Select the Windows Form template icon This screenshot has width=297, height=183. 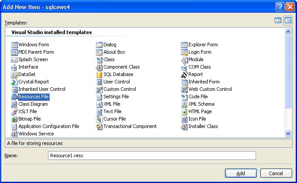pyautogui.click(x=14, y=45)
